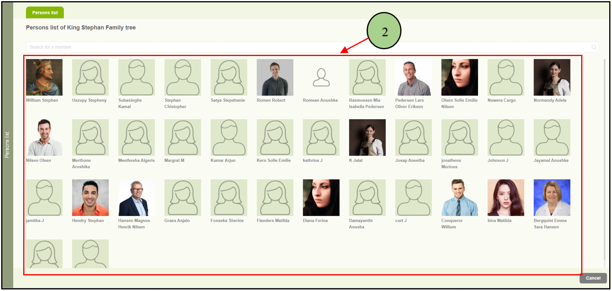The width and height of the screenshot is (612, 291).
Task: Click the search magnifier icon
Action: pos(594,47)
